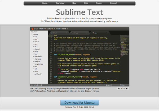This screenshot has height=111, width=159.
Task: Open the Buy page
Action: tap(74, 3)
